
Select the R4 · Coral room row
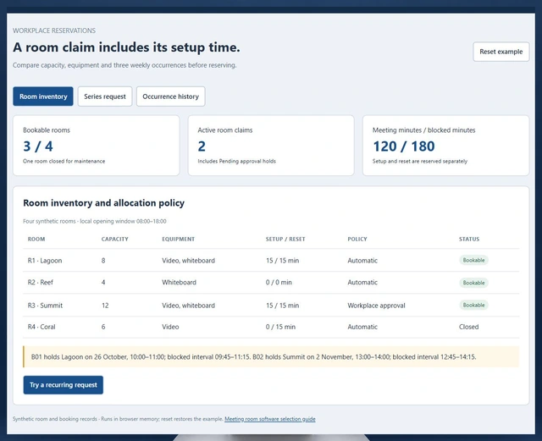[x=271, y=327]
